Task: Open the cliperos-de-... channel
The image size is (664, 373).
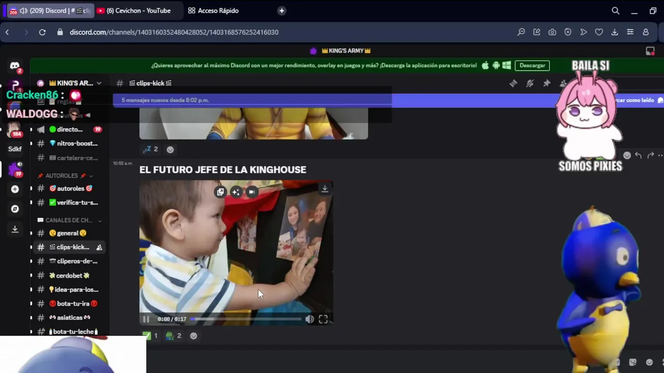Action: pyautogui.click(x=70, y=261)
